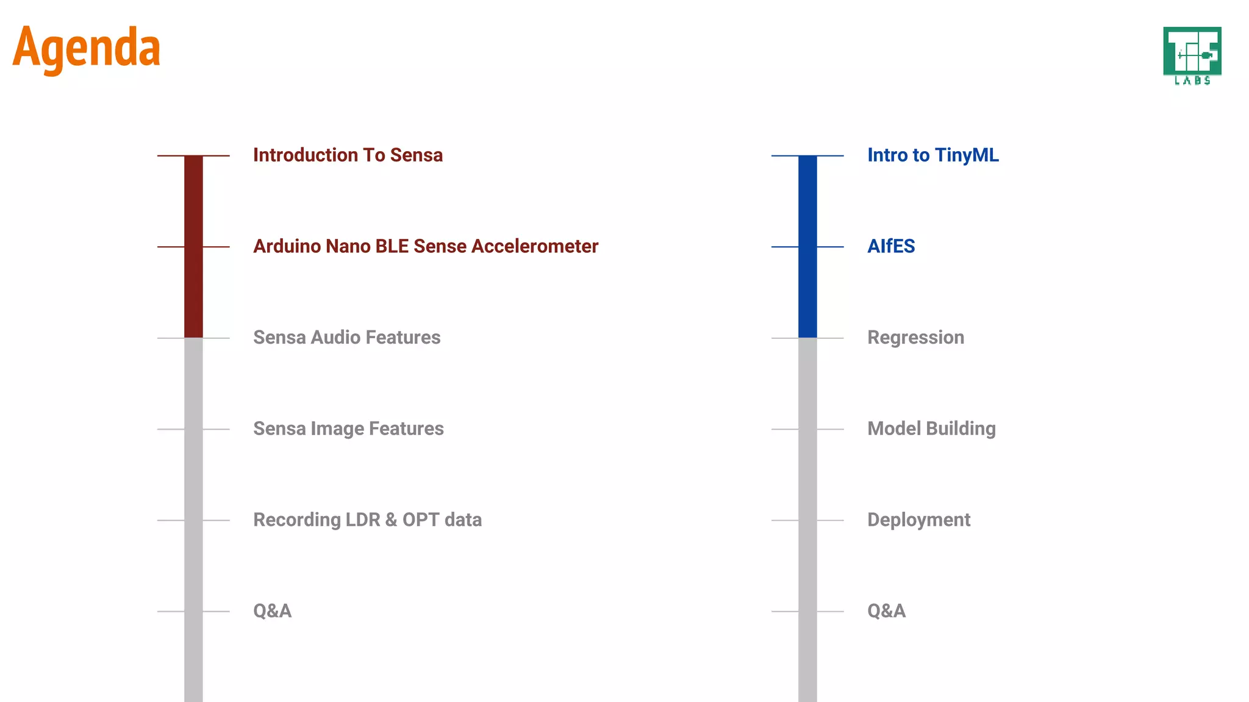
Task: Select the Regression agenda entry
Action: (x=915, y=338)
